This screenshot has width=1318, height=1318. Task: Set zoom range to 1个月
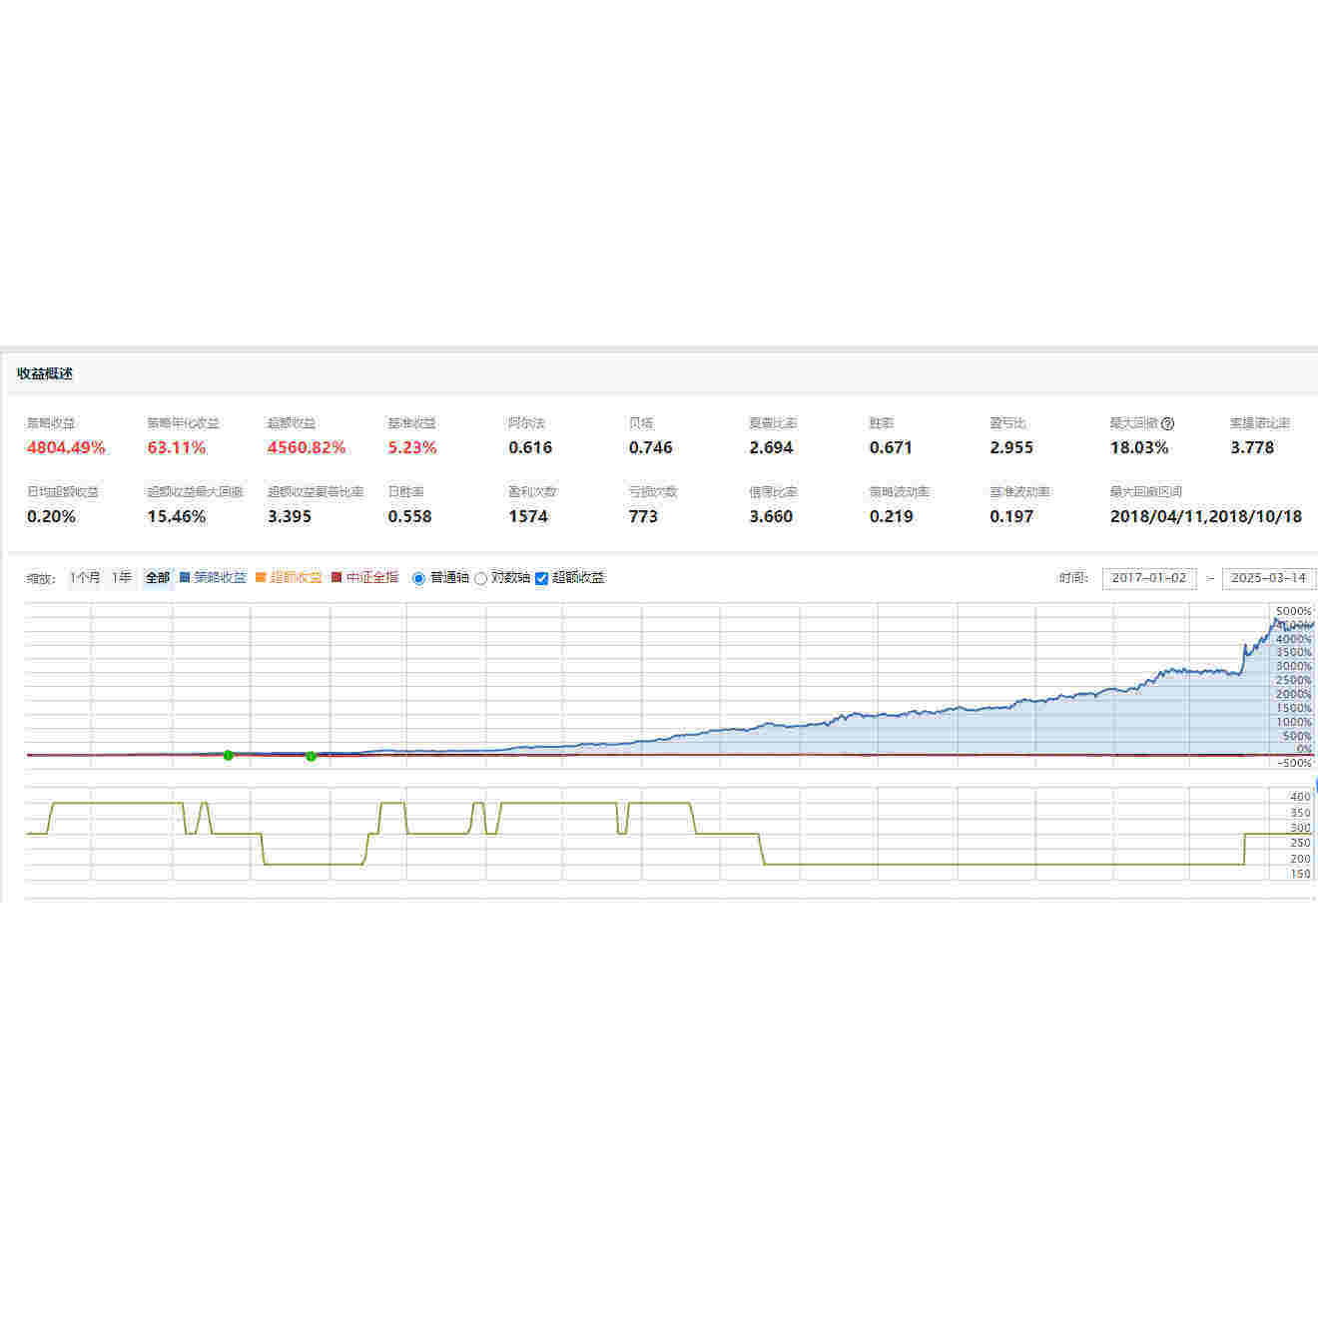pyautogui.click(x=85, y=577)
